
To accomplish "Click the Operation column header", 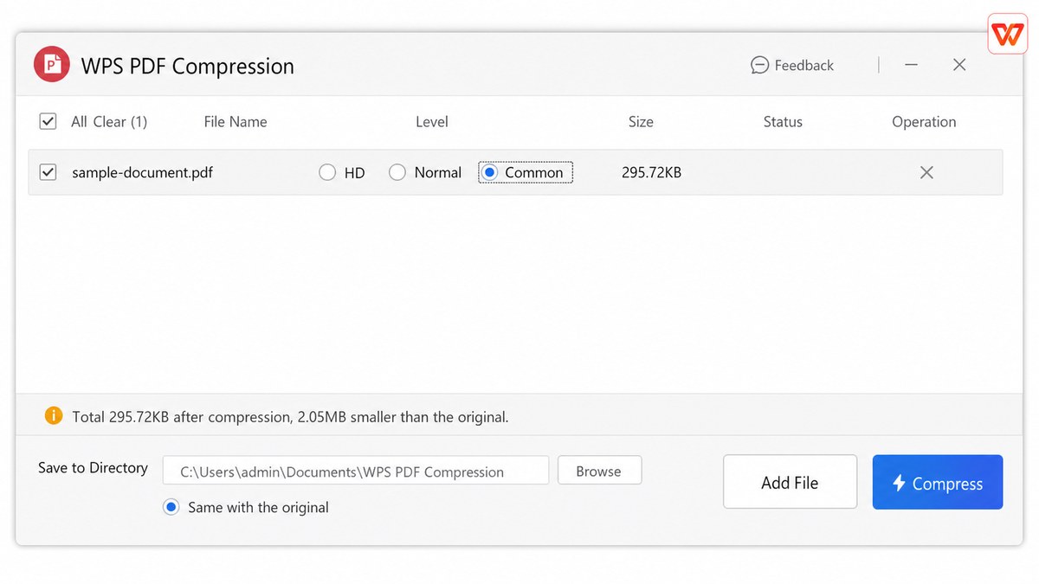I will [x=924, y=122].
